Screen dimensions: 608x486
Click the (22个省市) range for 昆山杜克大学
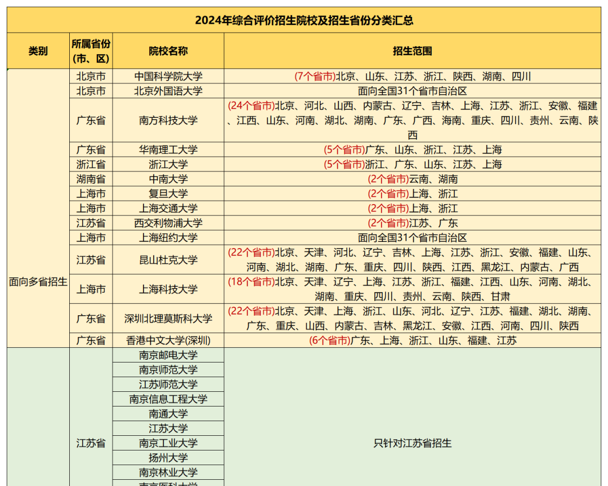(413, 259)
